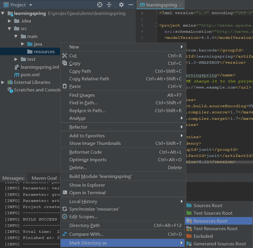Click Test Resources Root option
Image resolution: width=253 pixels, height=248 pixels.
(215, 228)
